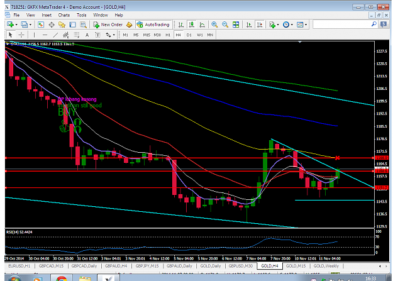
Task: Switch timeframe to W1
Action: pos(200,35)
